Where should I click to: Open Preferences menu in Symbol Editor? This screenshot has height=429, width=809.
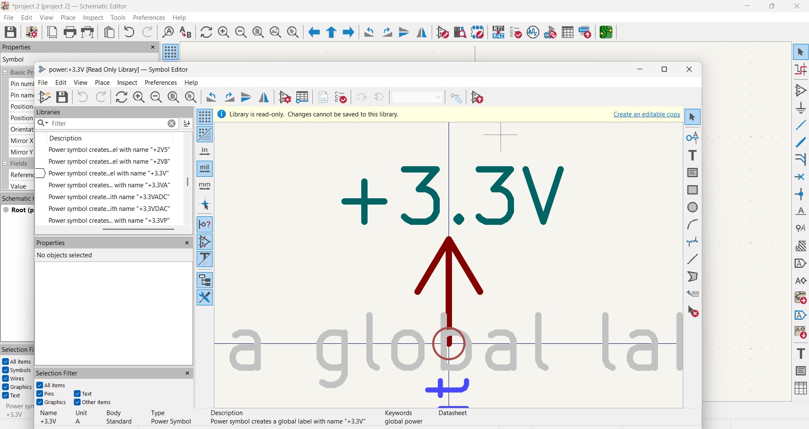coord(161,83)
